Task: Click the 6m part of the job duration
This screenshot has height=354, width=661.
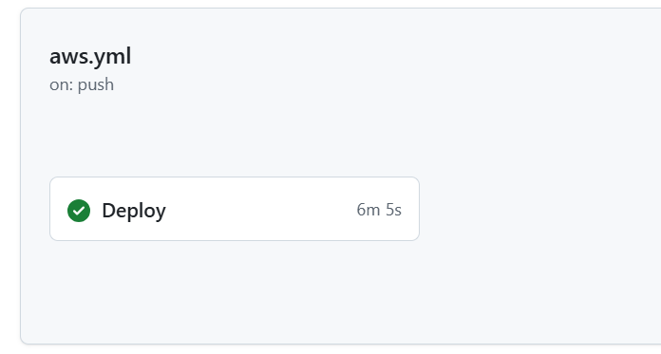Action: (368, 210)
